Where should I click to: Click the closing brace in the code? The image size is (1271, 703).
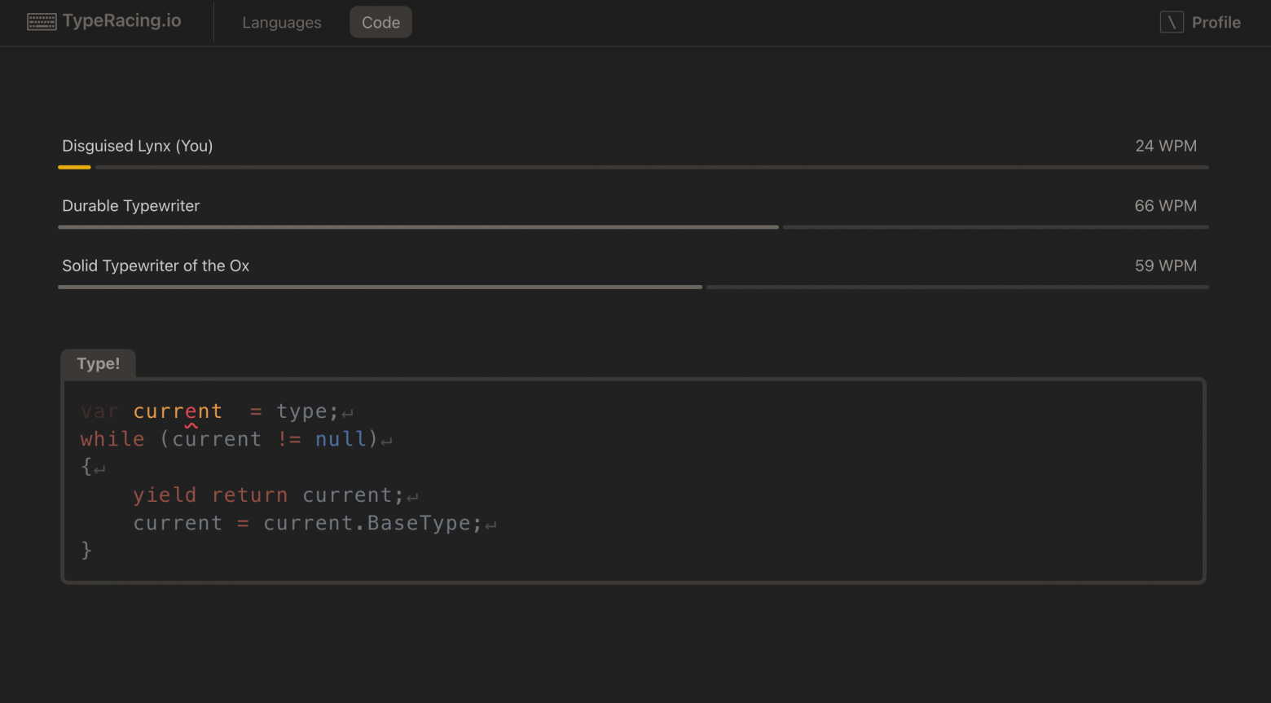[86, 550]
